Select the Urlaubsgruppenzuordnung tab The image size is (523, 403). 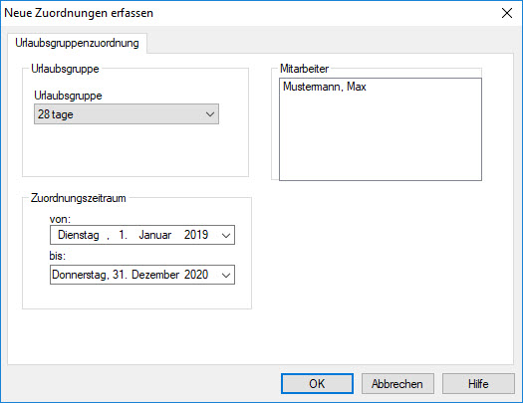(x=77, y=44)
